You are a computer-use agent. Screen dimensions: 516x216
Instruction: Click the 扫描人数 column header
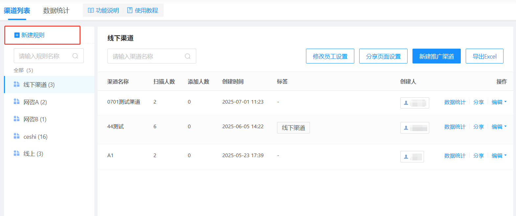coord(164,82)
